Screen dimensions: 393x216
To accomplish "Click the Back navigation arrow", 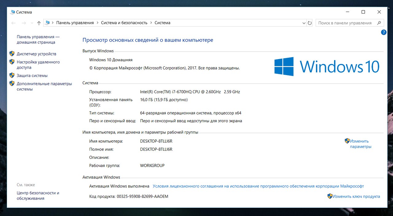I will pos(14,23).
